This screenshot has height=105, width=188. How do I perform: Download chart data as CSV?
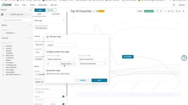point(178,11)
